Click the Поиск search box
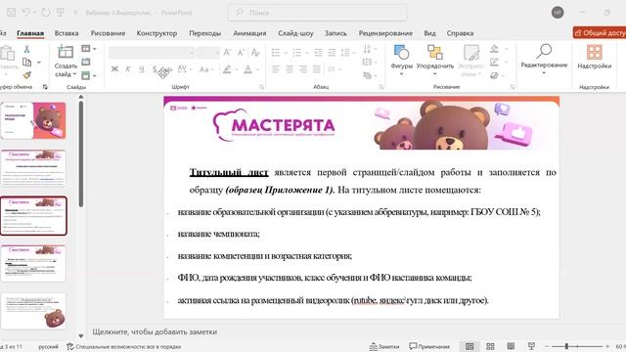Viewport: 626px width, 352px height. point(318,13)
